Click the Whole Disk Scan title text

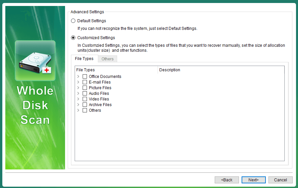(35, 105)
